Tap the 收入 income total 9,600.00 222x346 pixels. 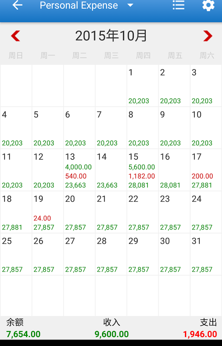(x=112, y=334)
